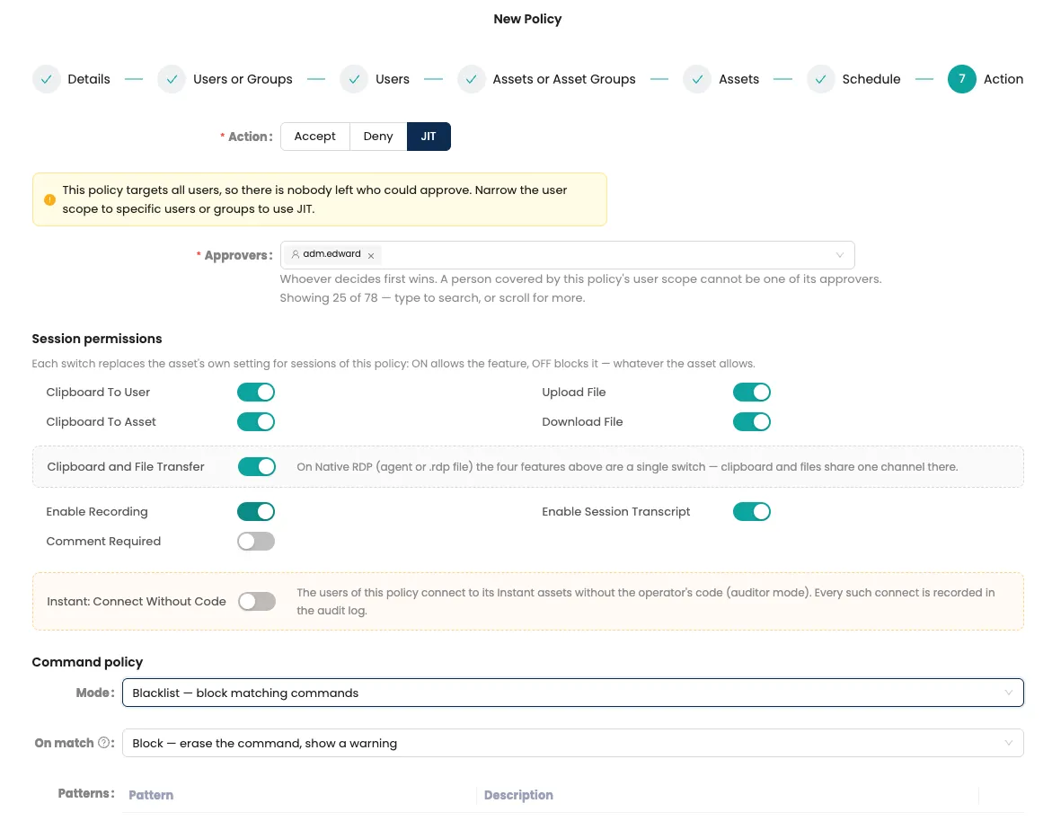1052x821 pixels.
Task: Click the Schedule step checkmark circle
Action: [820, 79]
